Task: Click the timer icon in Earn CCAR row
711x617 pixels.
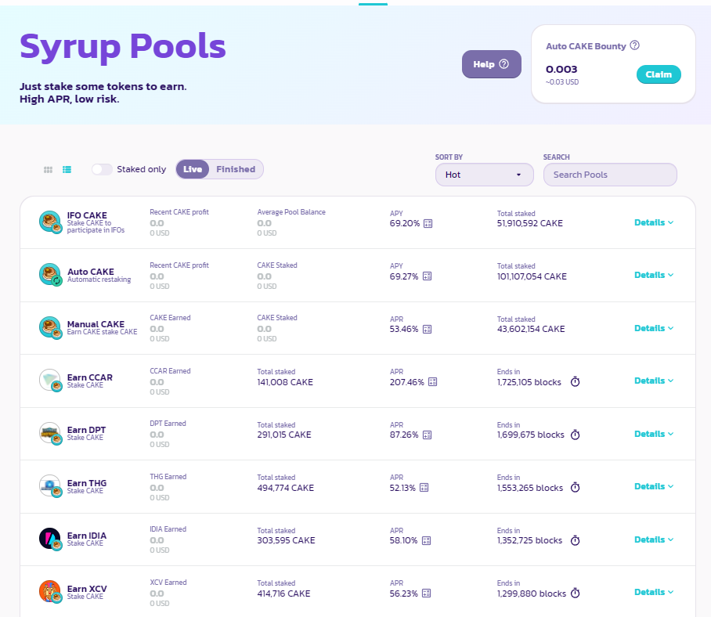Action: pyautogui.click(x=575, y=382)
